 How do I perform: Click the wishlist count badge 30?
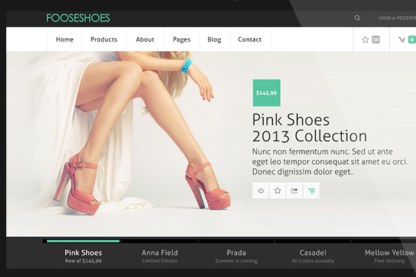coord(376,39)
